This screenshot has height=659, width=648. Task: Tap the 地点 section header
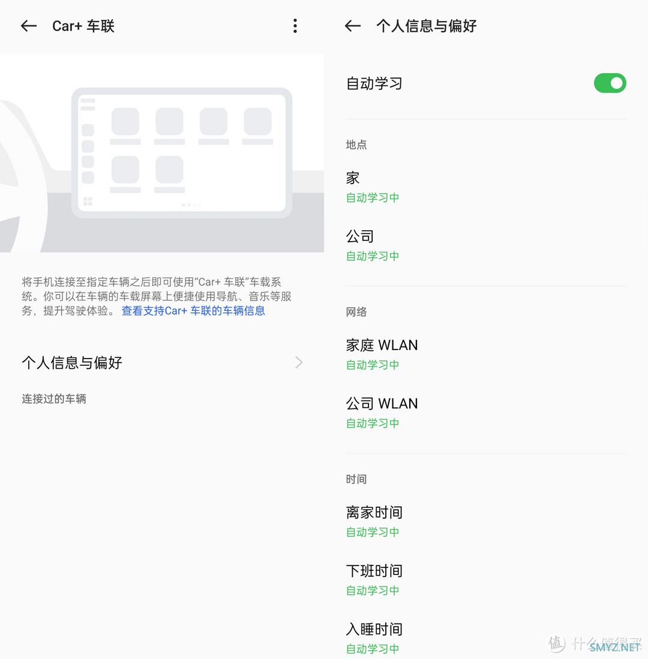356,145
